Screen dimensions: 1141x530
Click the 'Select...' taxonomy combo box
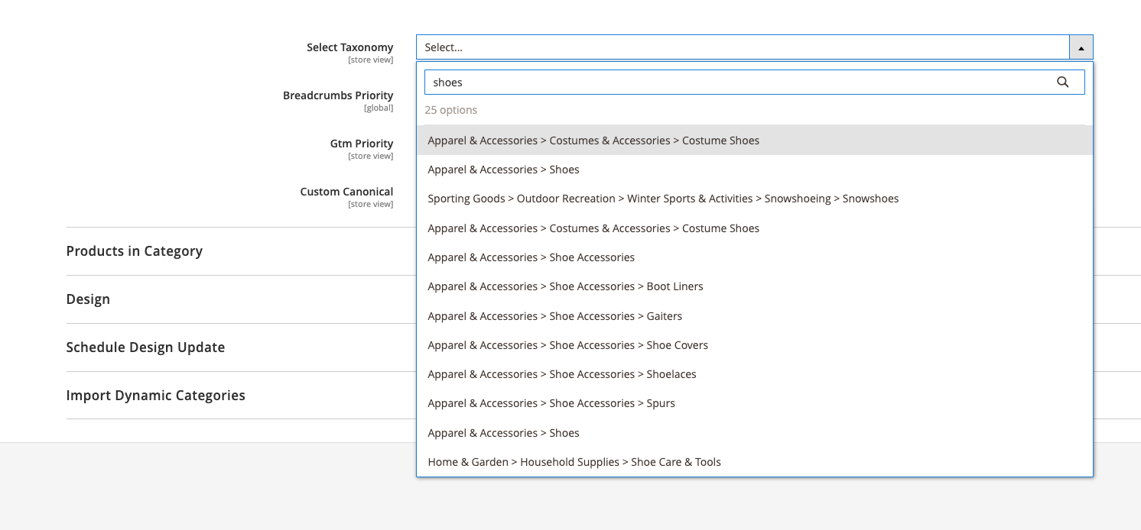point(742,47)
